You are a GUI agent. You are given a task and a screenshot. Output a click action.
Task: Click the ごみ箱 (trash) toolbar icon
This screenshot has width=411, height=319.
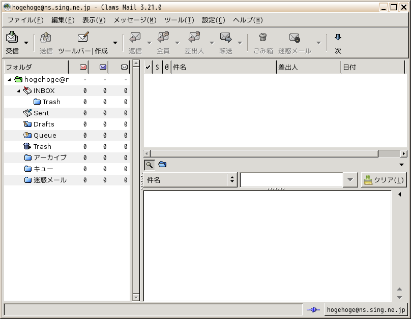click(263, 37)
